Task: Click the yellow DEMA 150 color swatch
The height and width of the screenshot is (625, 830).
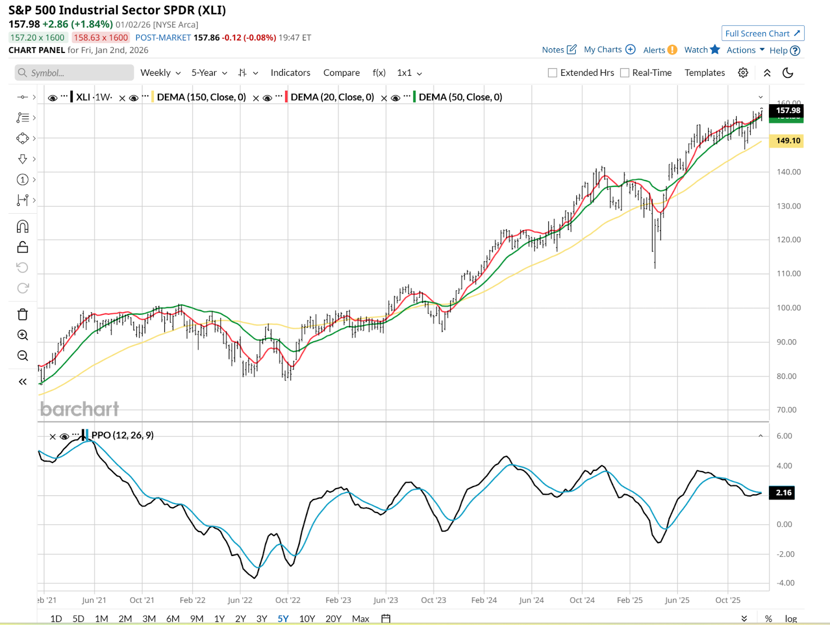Action: pos(153,97)
